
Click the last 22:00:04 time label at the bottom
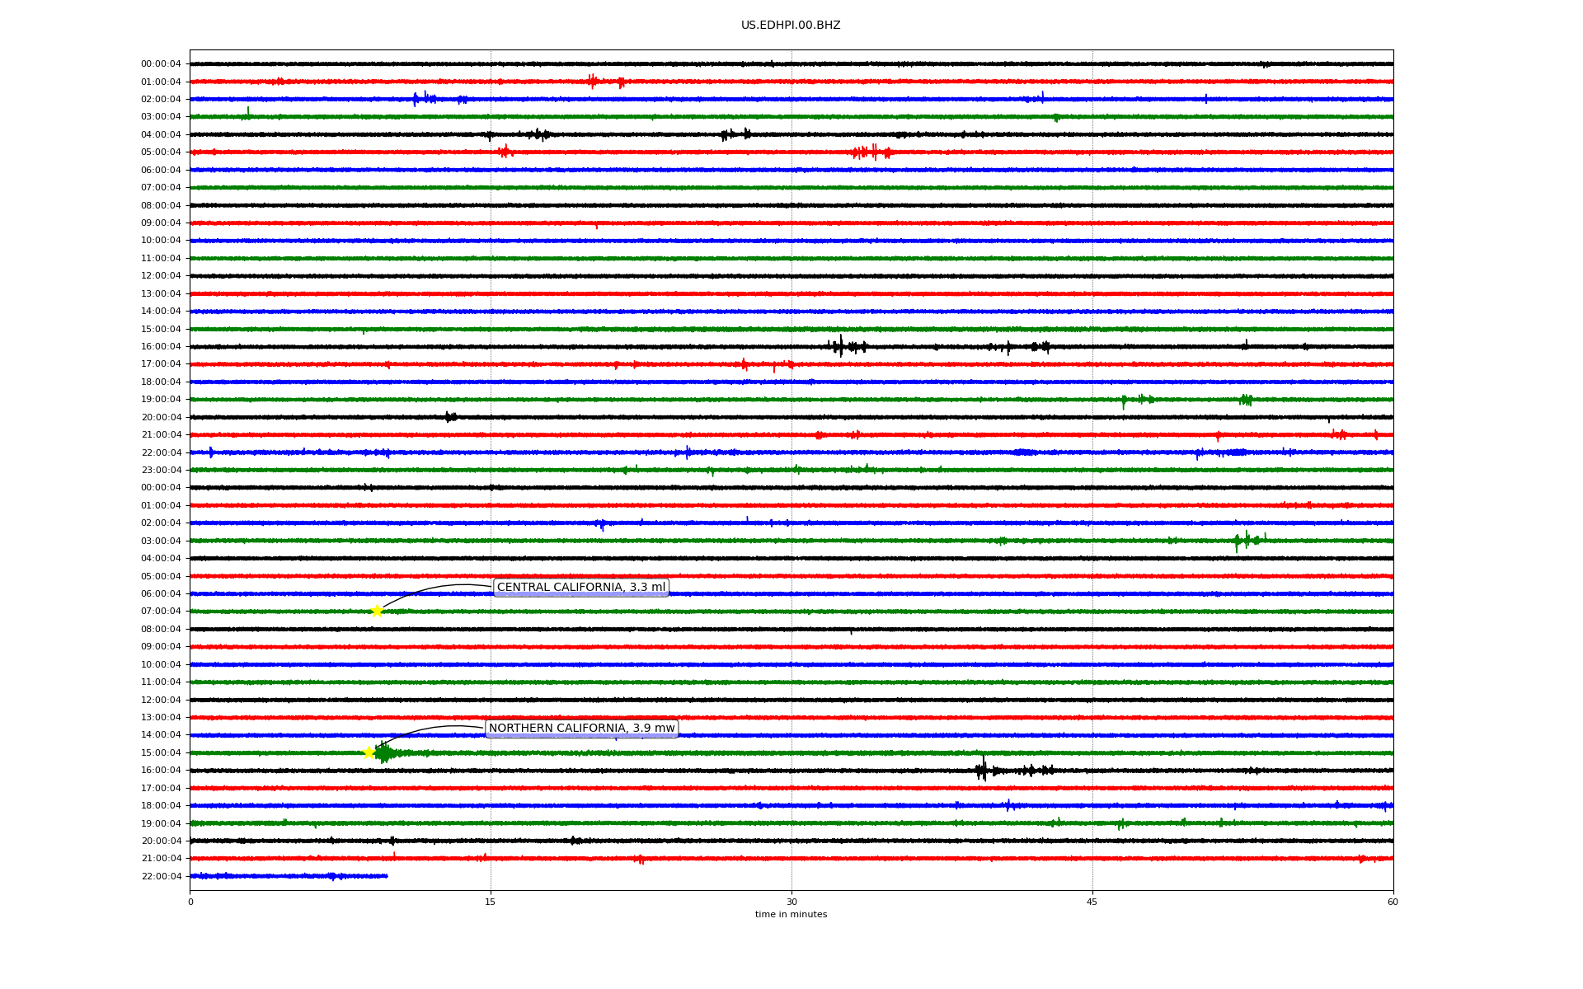pos(161,876)
